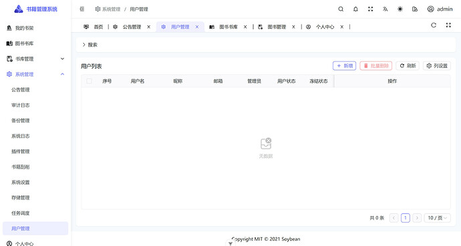Go to next page arrow
The height and width of the screenshot is (246, 461).
point(417,218)
